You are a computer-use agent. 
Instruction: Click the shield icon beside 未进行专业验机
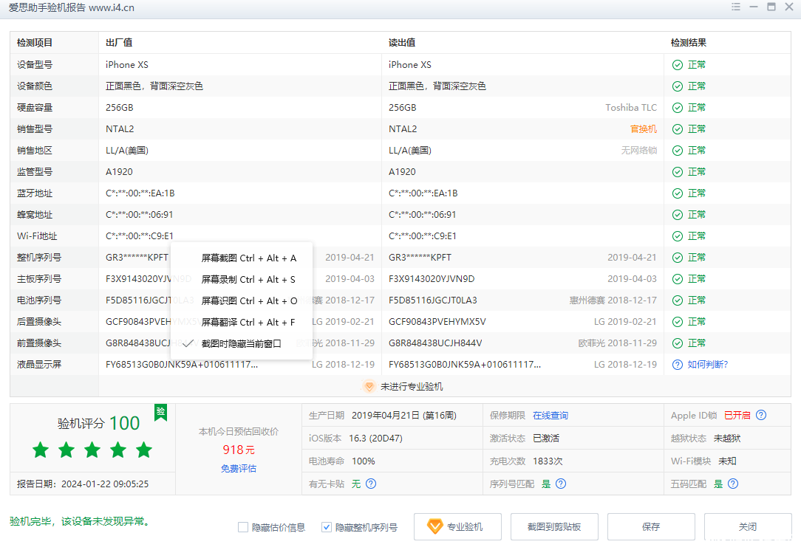369,386
